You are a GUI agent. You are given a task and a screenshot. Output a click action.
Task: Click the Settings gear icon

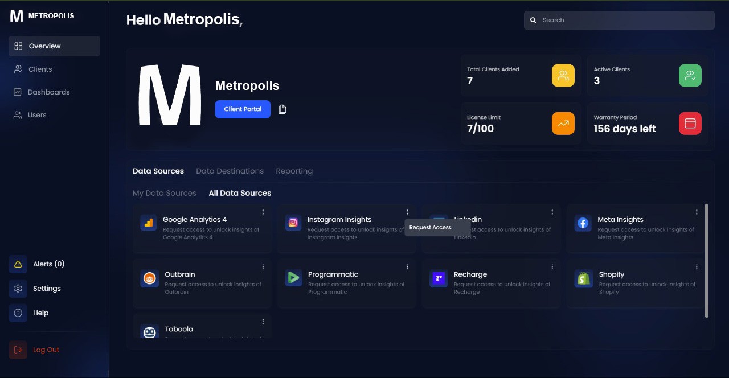click(x=18, y=289)
